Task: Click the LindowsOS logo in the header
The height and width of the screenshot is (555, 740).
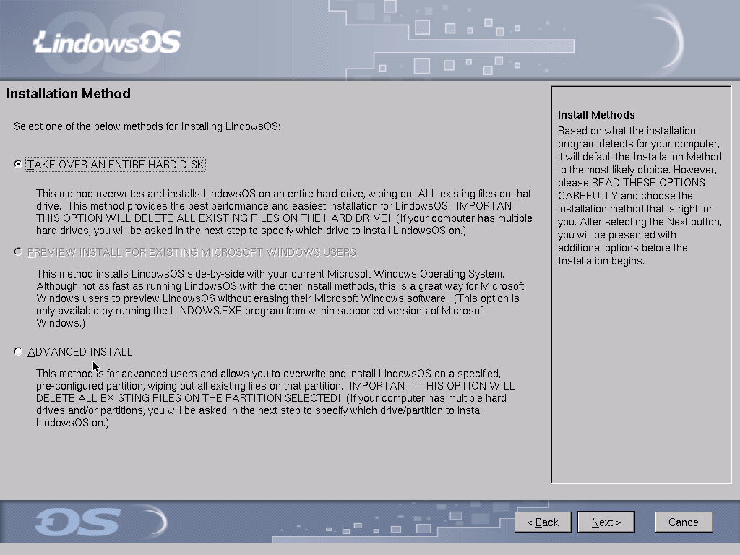Action: [x=107, y=43]
